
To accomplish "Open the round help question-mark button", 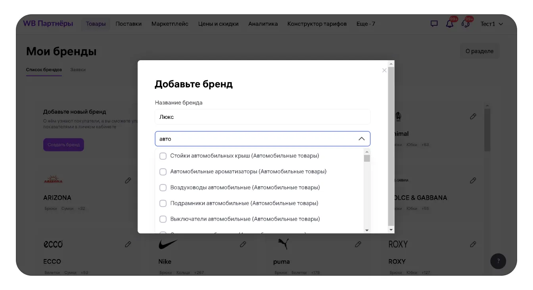I will [x=498, y=261].
